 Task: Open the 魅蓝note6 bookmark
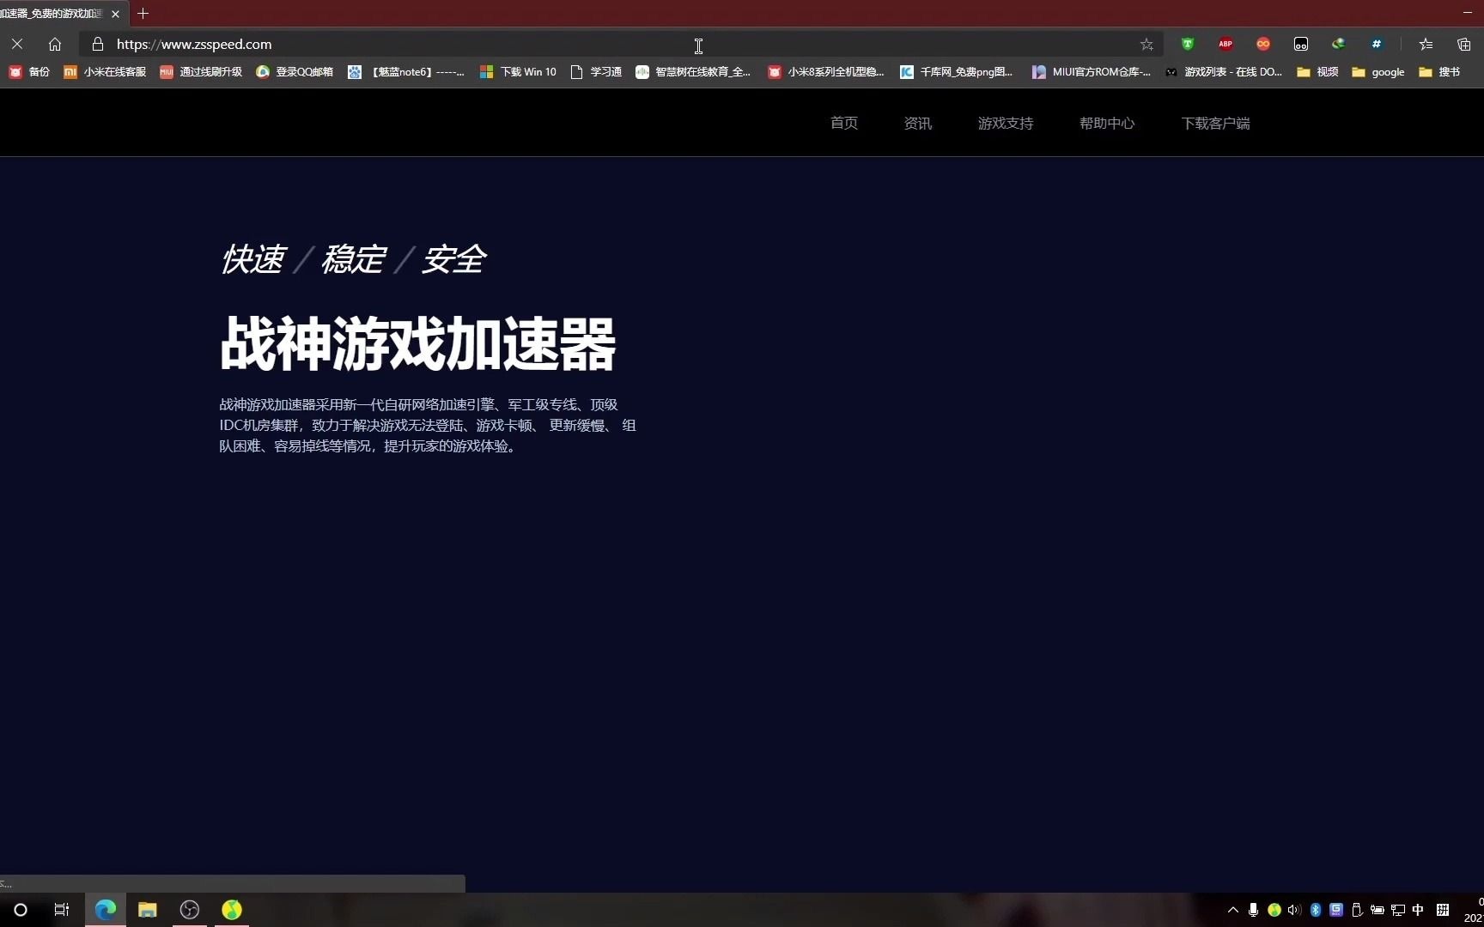[x=406, y=72]
